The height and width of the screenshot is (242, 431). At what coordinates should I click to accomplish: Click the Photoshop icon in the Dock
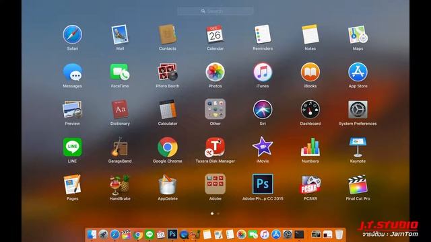coord(172,235)
